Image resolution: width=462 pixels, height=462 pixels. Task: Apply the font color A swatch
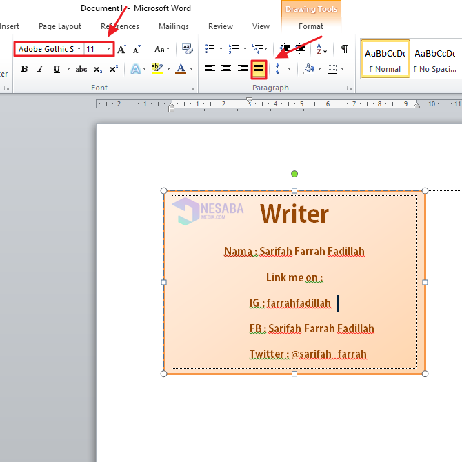click(x=181, y=69)
